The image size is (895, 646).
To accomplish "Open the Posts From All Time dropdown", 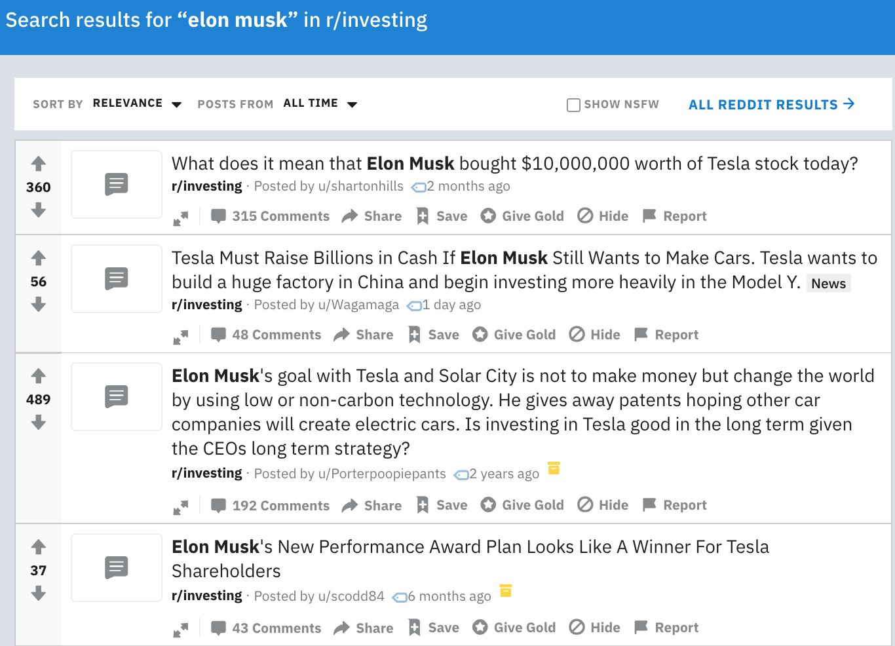I will coord(320,104).
